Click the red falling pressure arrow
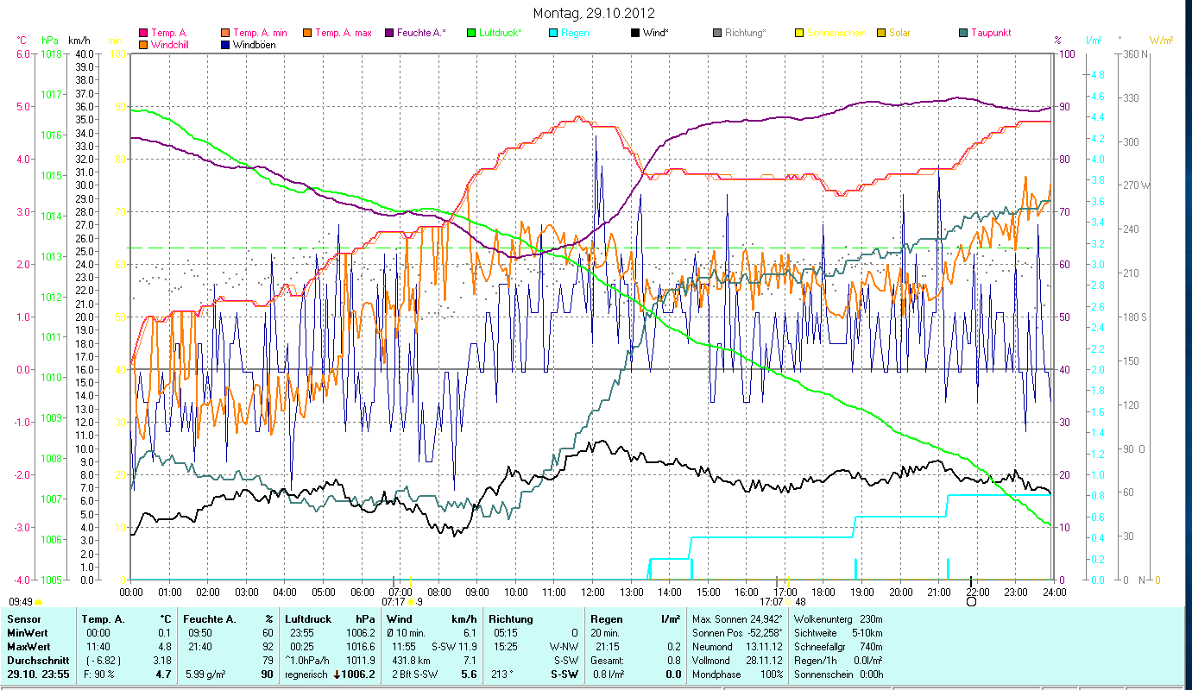 [x=337, y=674]
